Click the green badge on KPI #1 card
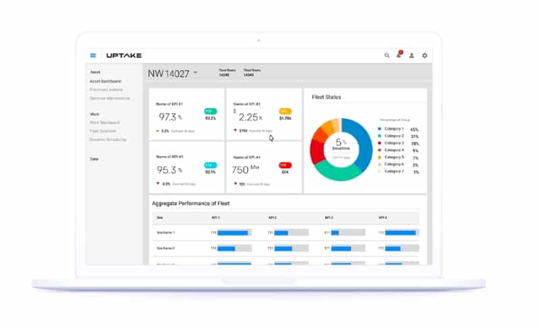Screen dimensions: 540x330 211,111
